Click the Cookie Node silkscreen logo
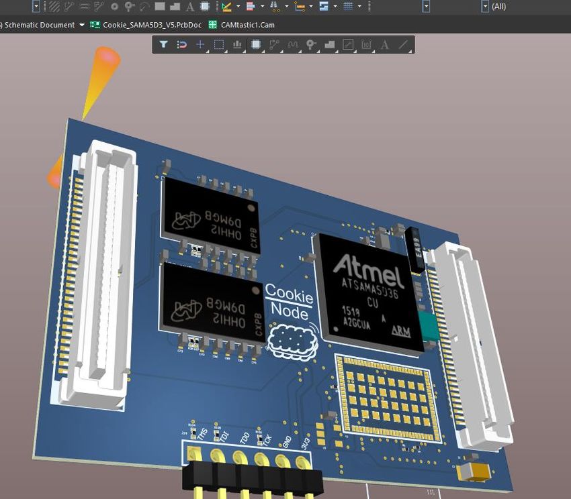This screenshot has width=571, height=499. [x=292, y=322]
